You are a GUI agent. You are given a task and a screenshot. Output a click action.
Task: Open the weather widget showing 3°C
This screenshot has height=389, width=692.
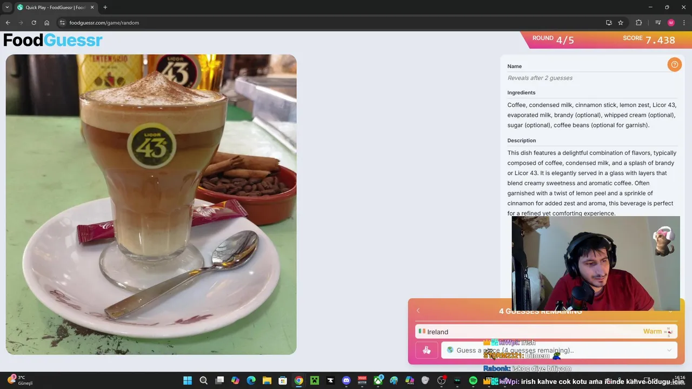(21, 380)
